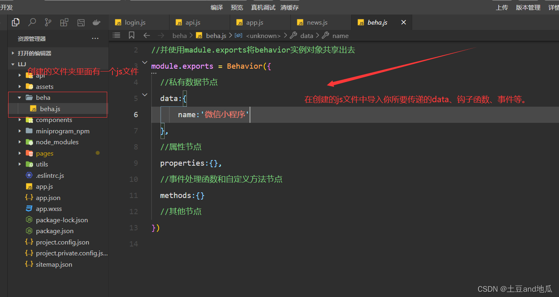Image resolution: width=559 pixels, height=297 pixels.
Task: Click the methods:{} line in the editor
Action: pos(182,196)
